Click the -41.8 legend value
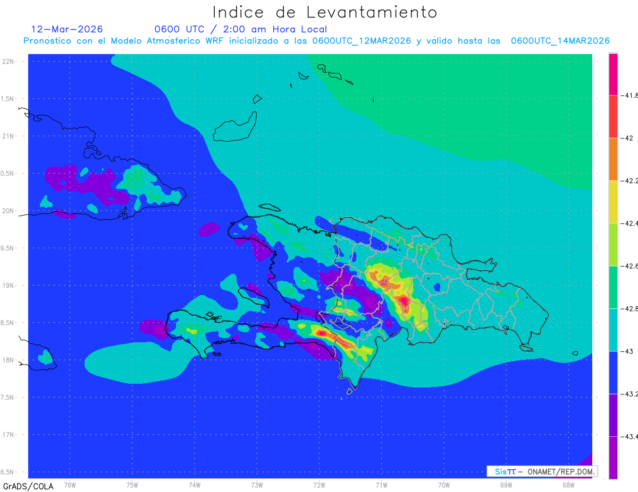638x492 pixels. (x=630, y=96)
